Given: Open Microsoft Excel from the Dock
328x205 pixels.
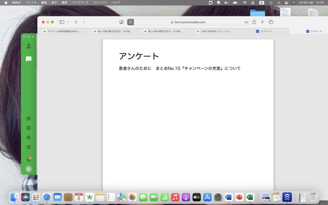Looking at the screenshot, I should [250, 197].
